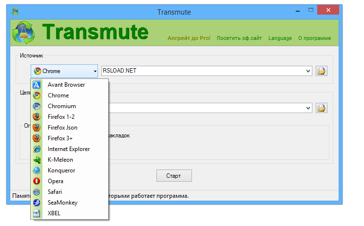Select Firefox 1-2 entry
Image resolution: width=364 pixels, height=226 pixels.
point(69,117)
